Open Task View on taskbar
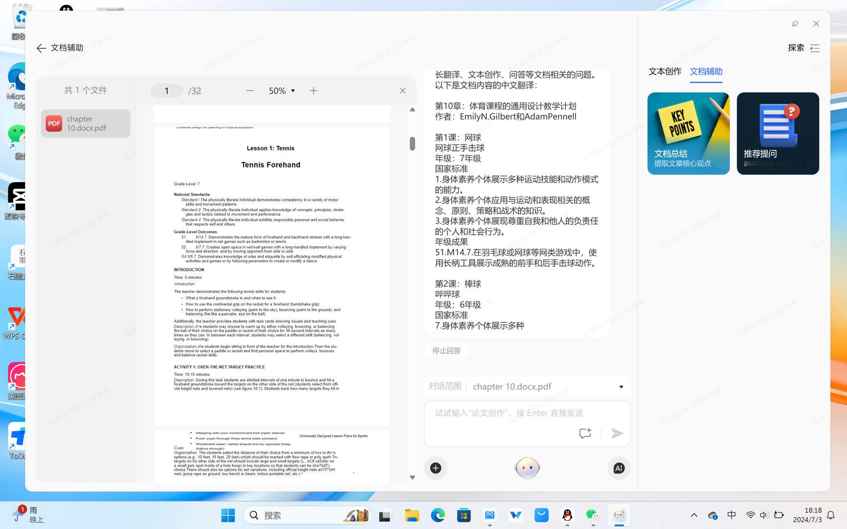The height and width of the screenshot is (529, 847). (x=385, y=515)
